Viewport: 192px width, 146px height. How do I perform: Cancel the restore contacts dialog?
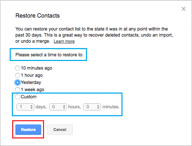click(x=60, y=129)
